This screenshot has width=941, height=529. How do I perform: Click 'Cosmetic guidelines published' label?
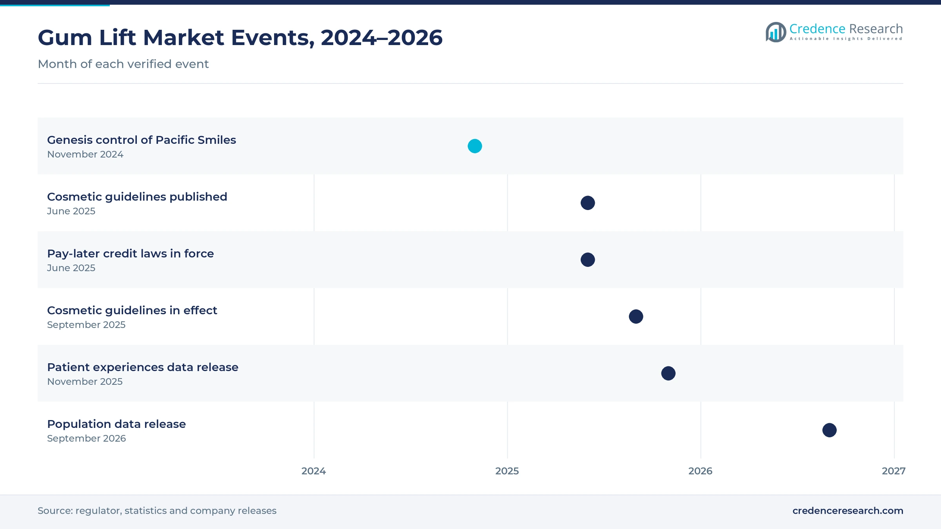137,197
